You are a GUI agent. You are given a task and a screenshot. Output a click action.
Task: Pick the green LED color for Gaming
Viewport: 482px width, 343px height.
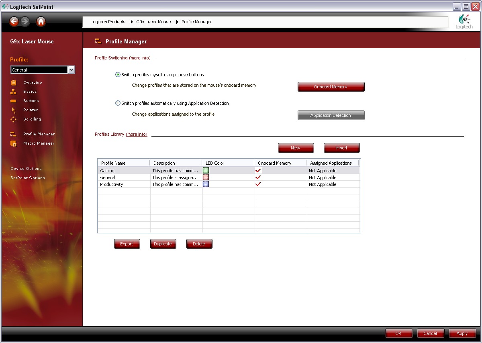pyautogui.click(x=206, y=171)
